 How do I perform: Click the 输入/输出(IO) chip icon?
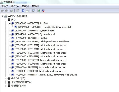coord(9,78)
